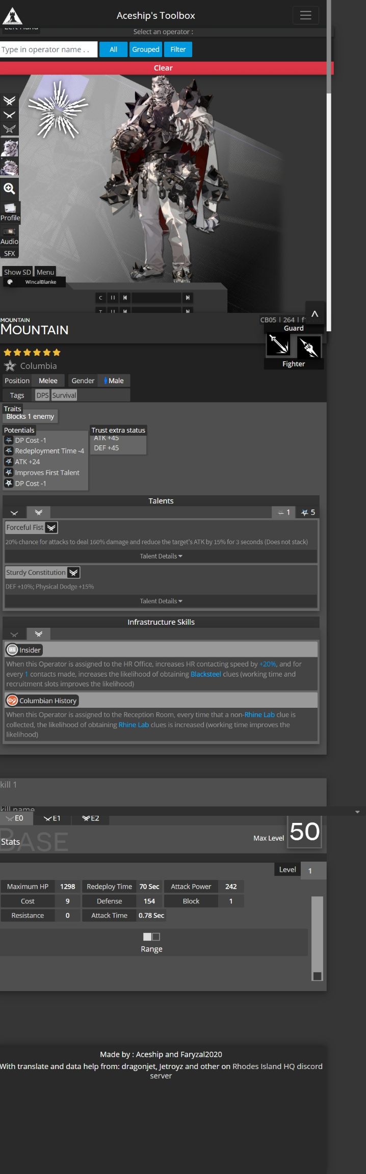
Task: Click Redeployment Time -4 potential icon
Action: click(x=9, y=451)
